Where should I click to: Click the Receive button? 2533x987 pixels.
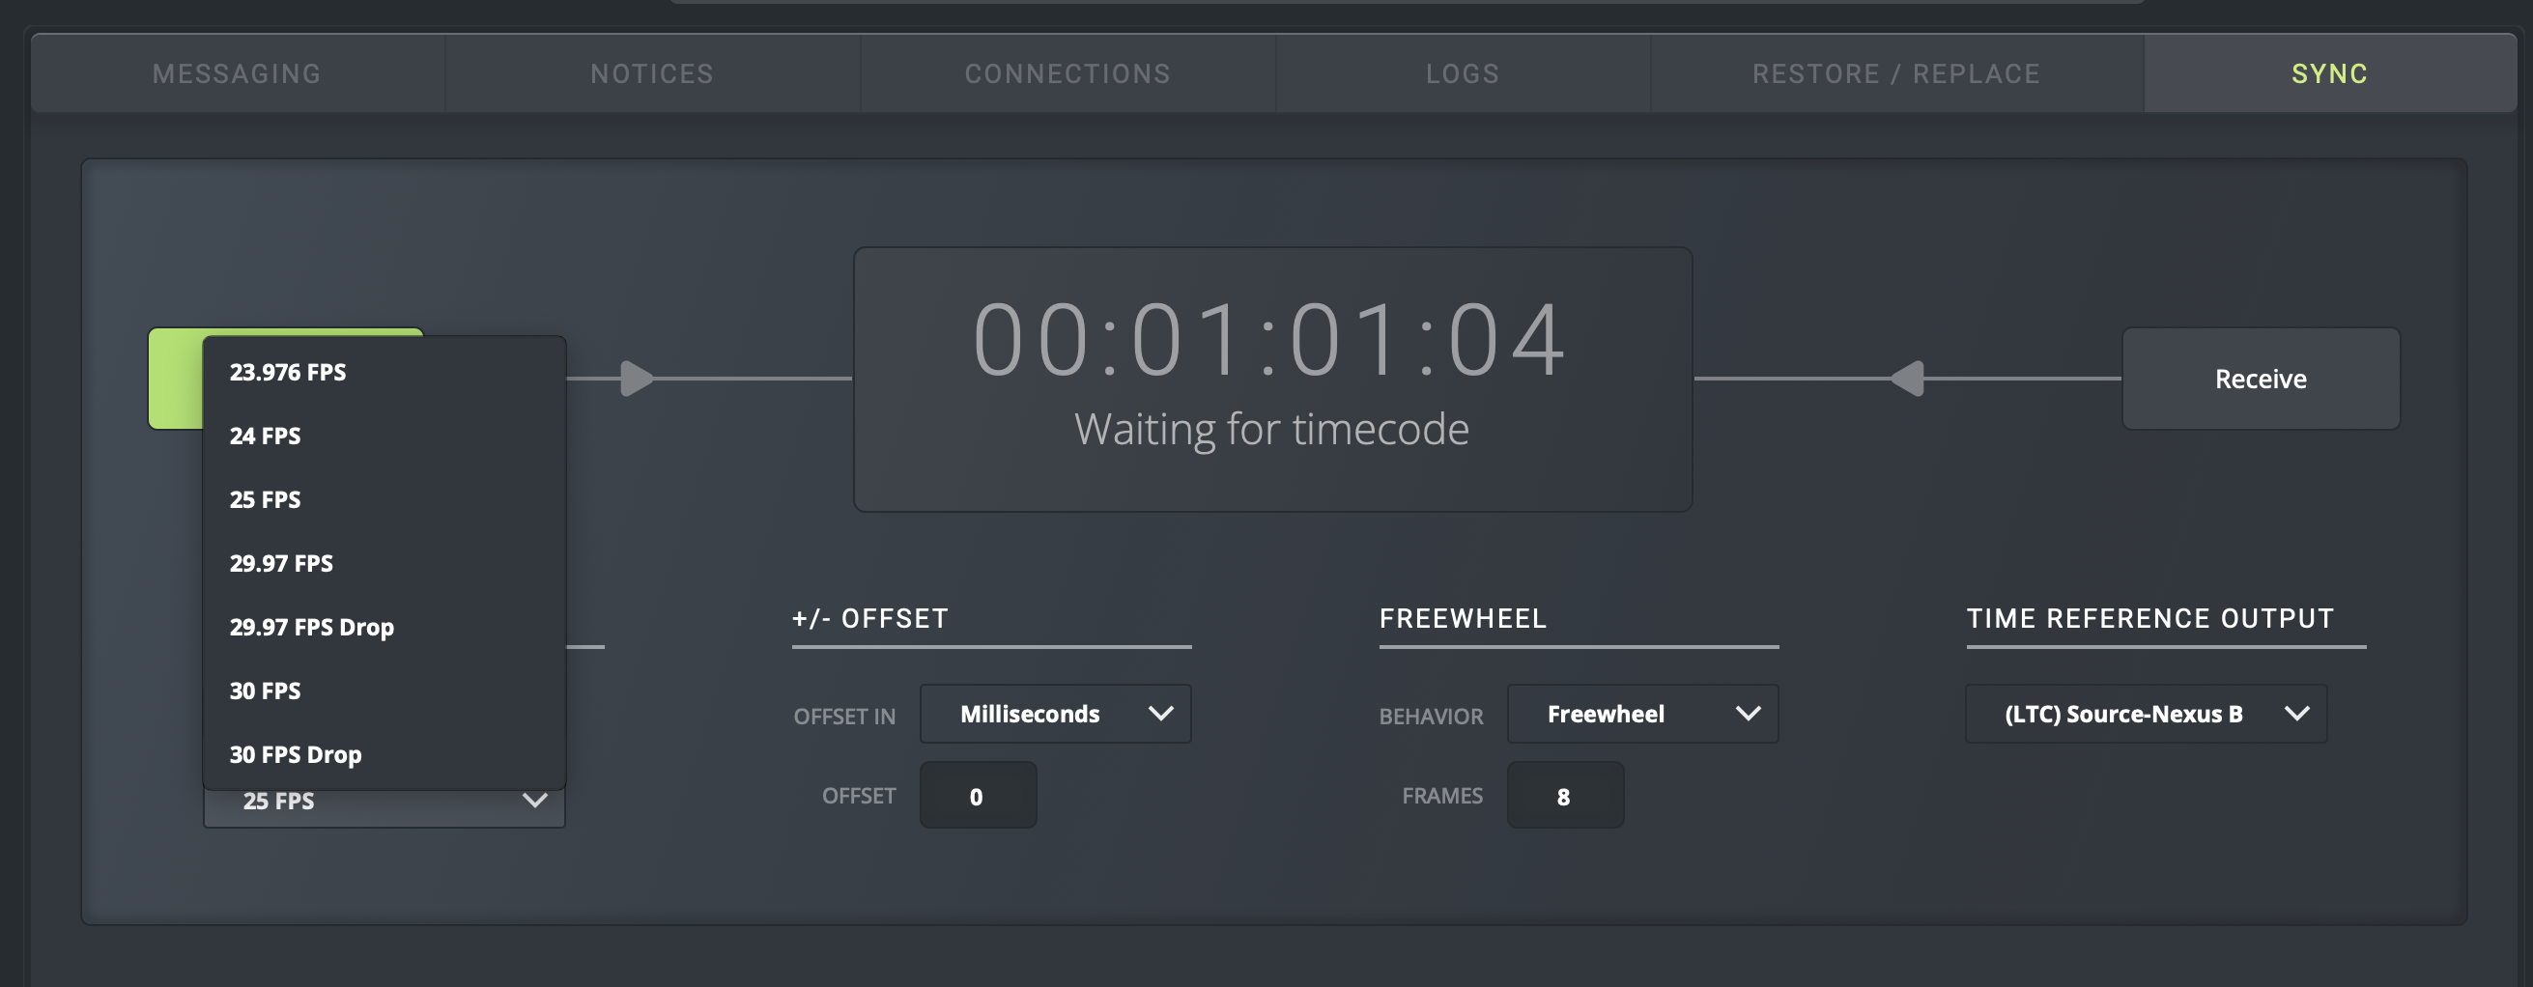tap(2261, 379)
